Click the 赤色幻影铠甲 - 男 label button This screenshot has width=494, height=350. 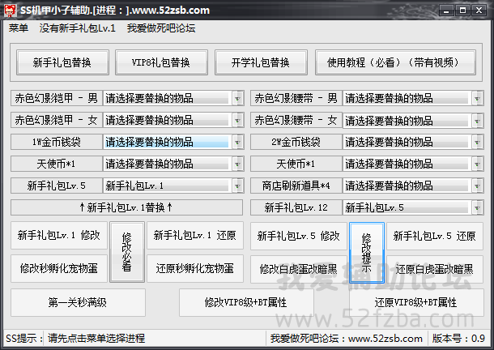tap(57, 98)
